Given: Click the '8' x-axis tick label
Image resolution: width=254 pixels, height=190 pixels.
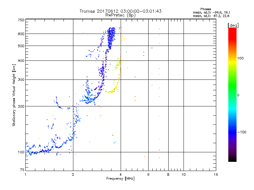Looking at the screenshot, I should pyautogui.click(x=168, y=174).
